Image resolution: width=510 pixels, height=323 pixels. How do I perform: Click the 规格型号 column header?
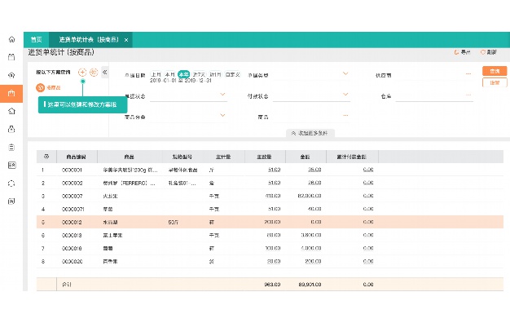click(x=182, y=157)
